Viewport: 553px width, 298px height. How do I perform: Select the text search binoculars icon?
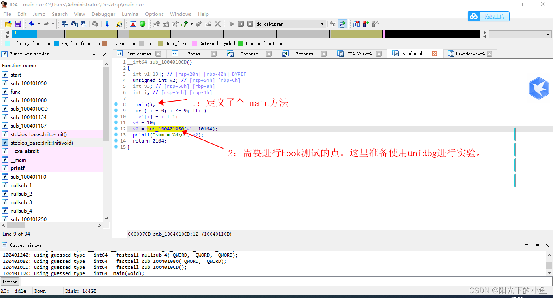(74, 24)
